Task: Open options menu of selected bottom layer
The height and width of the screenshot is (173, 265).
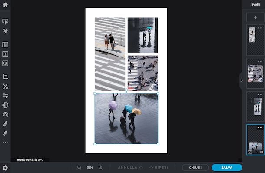Action: [x=260, y=128]
